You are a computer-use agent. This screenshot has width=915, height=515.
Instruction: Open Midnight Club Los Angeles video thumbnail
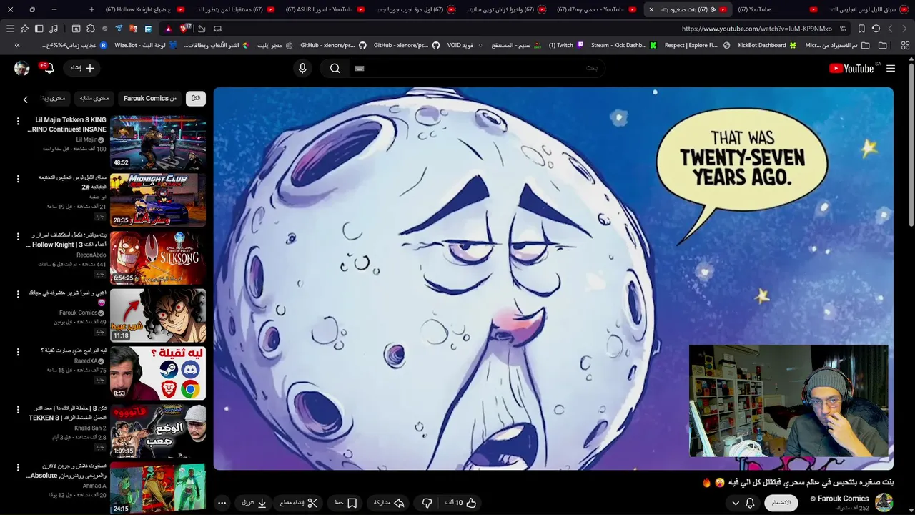click(x=158, y=200)
